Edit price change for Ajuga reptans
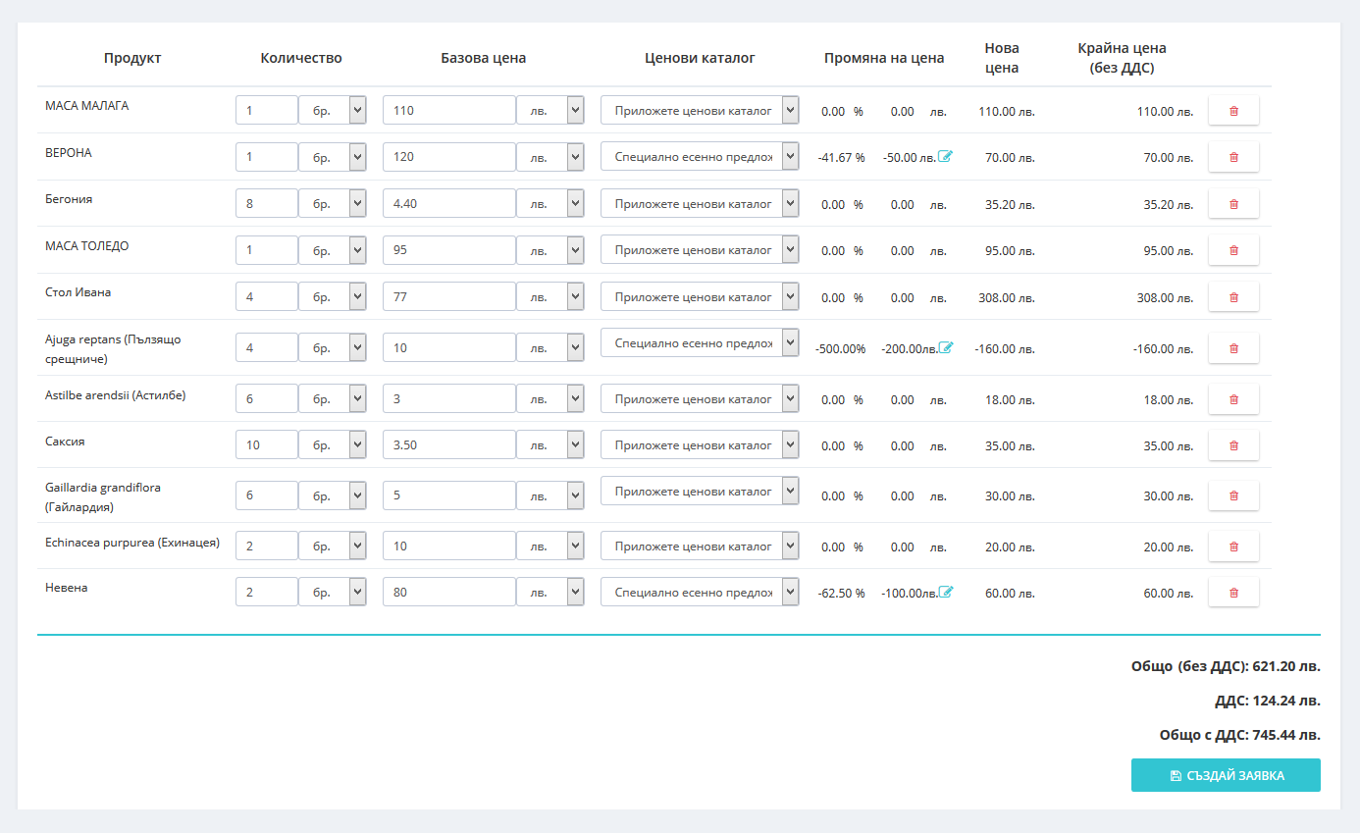The image size is (1360, 833). 945,347
